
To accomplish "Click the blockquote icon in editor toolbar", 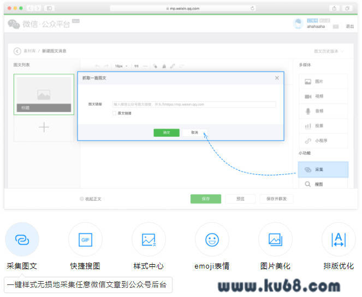I will 137,66.
